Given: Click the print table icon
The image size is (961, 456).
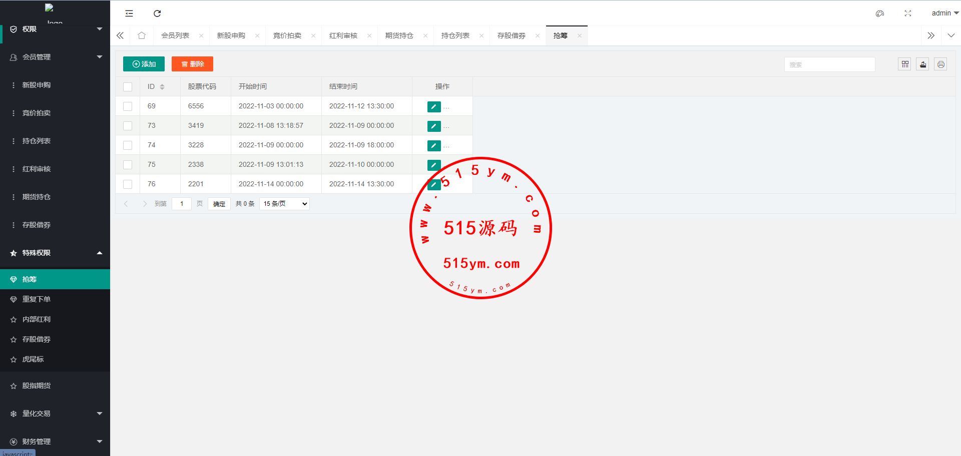Looking at the screenshot, I should (940, 64).
